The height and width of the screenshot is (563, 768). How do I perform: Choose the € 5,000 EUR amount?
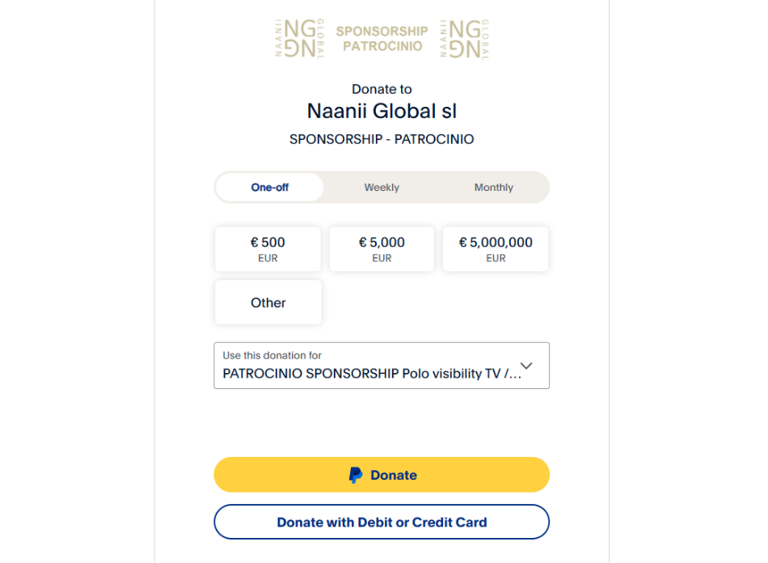[382, 249]
